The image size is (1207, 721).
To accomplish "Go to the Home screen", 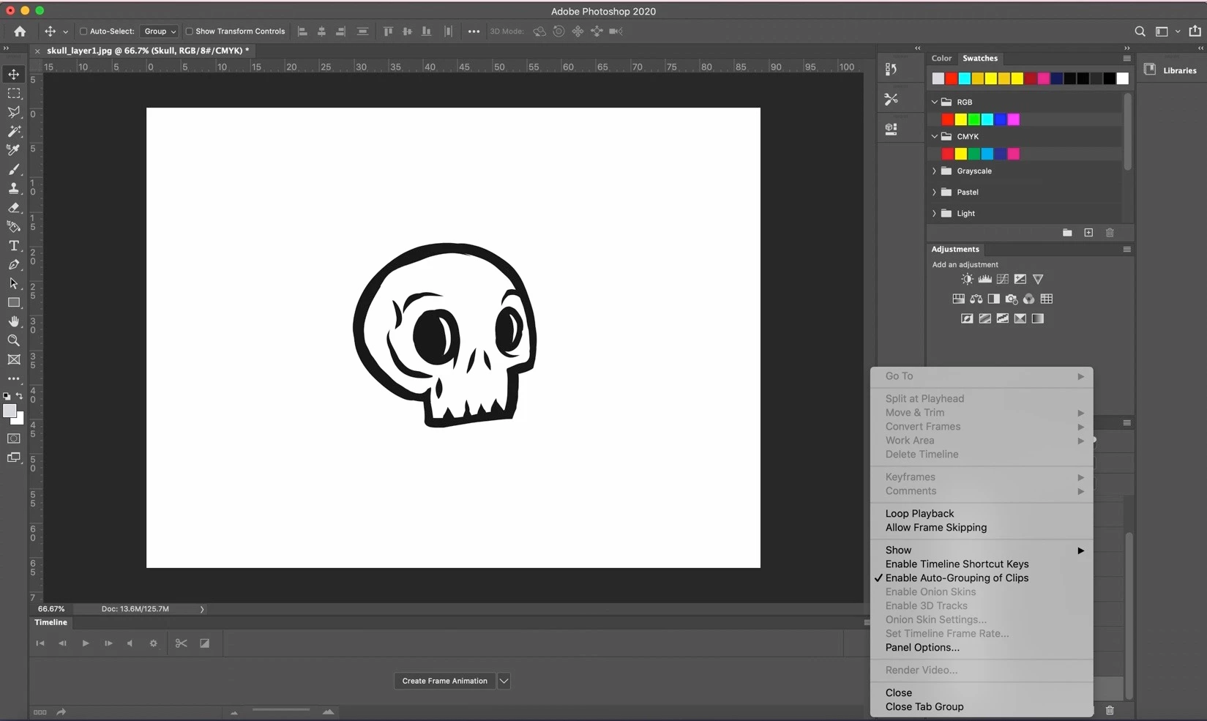I will pos(20,31).
